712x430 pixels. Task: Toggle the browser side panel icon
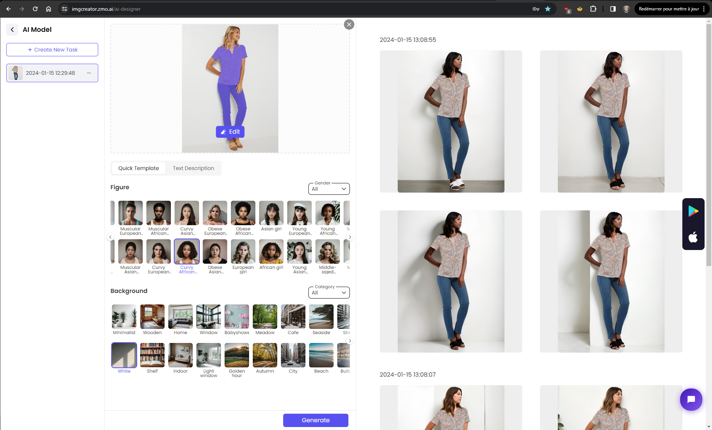pyautogui.click(x=613, y=9)
